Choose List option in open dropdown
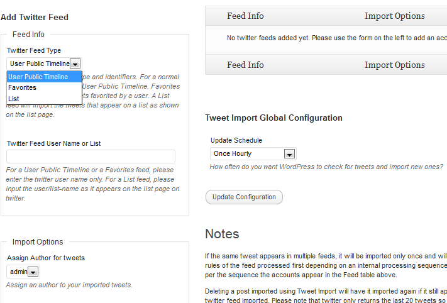 click(44, 99)
